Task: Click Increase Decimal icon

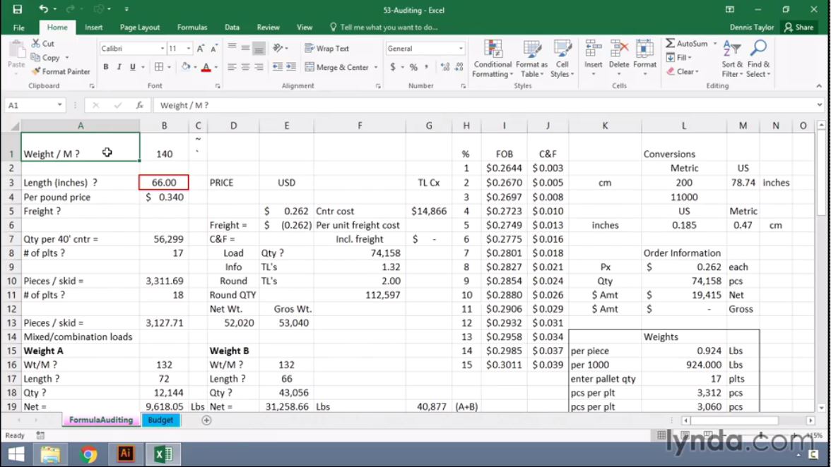Action: (x=444, y=67)
